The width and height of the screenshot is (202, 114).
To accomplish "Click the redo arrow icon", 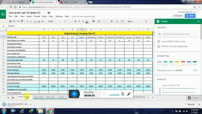I will [18, 21].
